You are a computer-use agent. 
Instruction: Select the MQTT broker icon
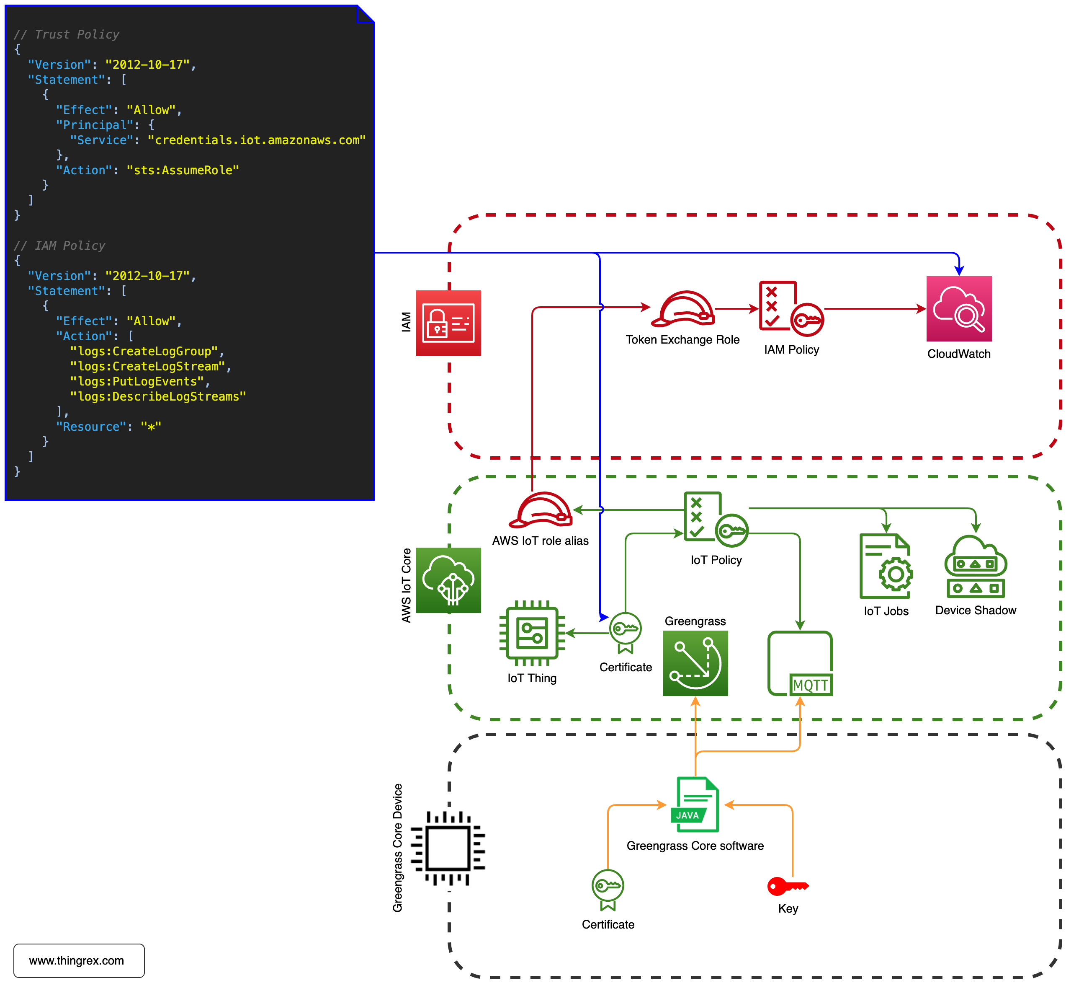point(800,663)
